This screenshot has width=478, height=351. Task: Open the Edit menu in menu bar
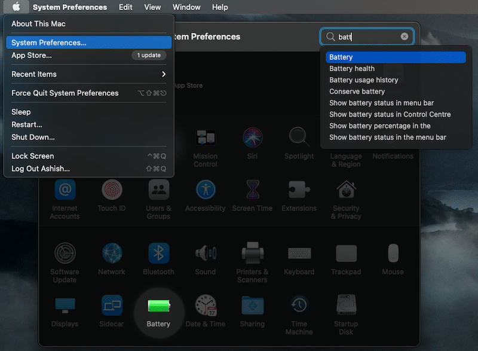[125, 7]
